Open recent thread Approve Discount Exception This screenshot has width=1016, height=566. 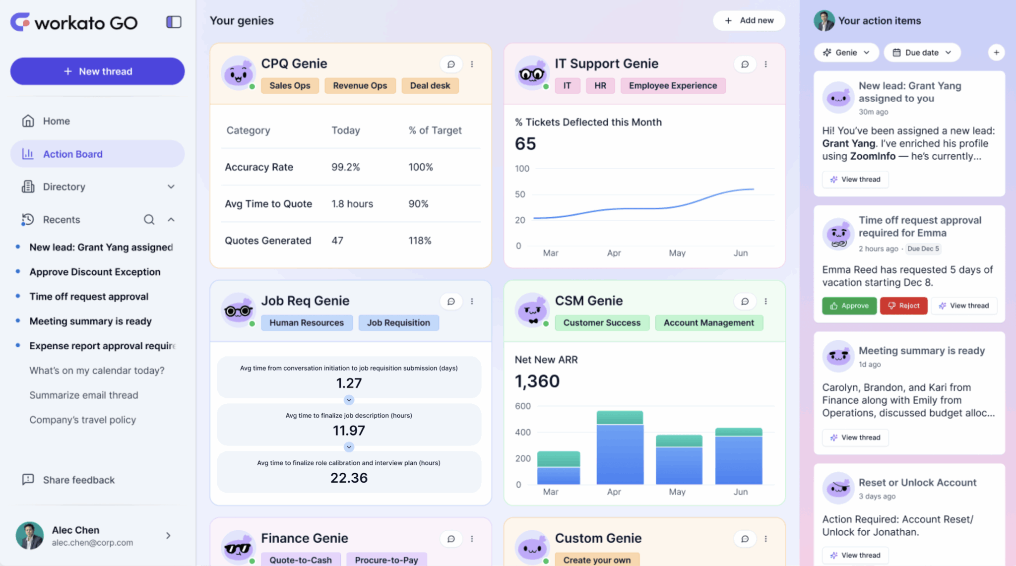95,272
